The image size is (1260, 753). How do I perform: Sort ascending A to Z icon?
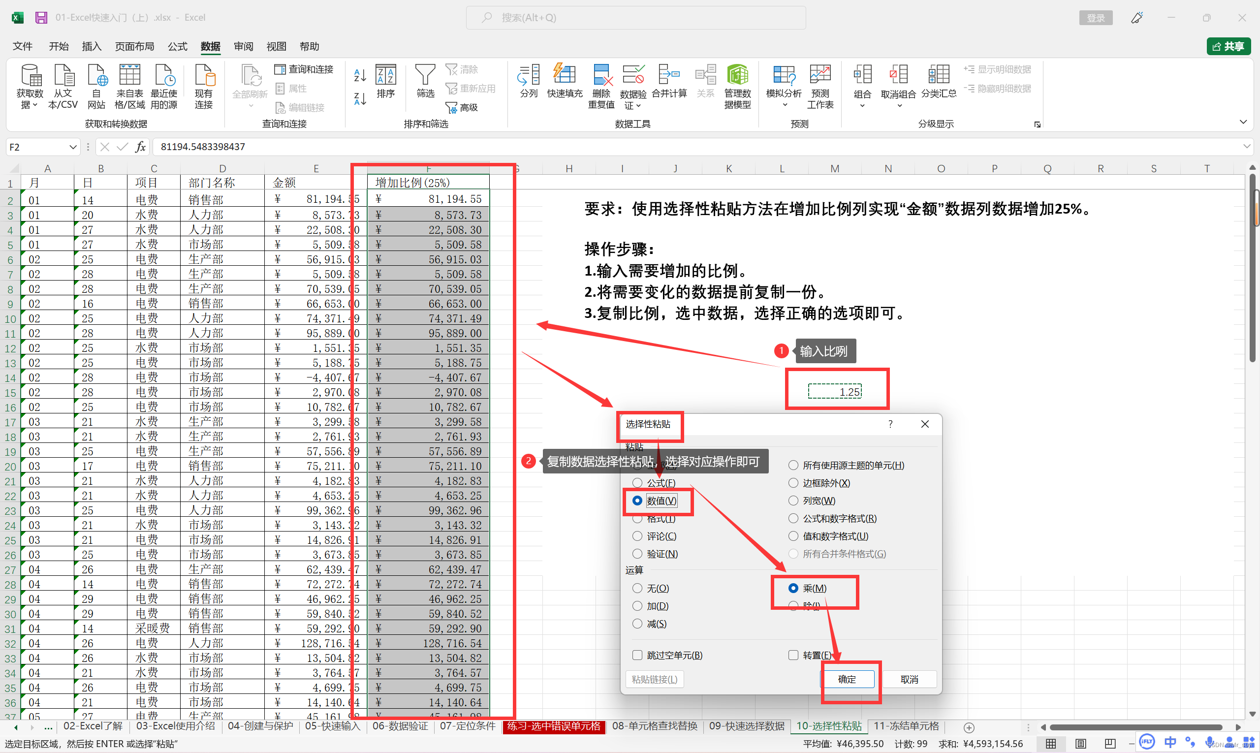[x=360, y=75]
